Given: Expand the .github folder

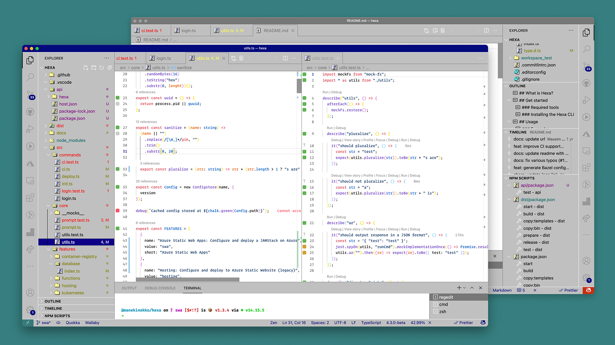Looking at the screenshot, I should 63,75.
